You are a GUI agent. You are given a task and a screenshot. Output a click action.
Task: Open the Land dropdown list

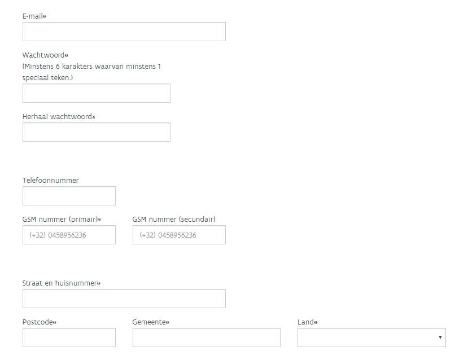(x=371, y=338)
